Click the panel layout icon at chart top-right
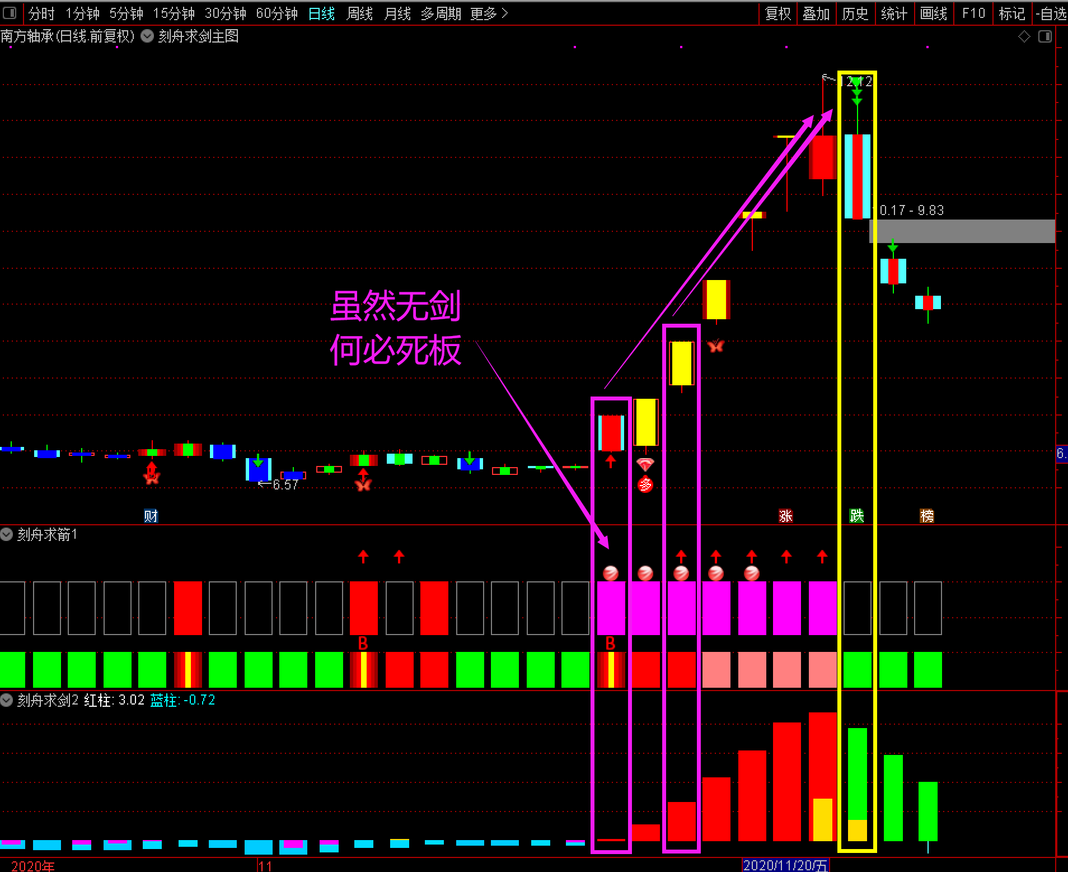Image resolution: width=1068 pixels, height=872 pixels. click(x=1045, y=36)
